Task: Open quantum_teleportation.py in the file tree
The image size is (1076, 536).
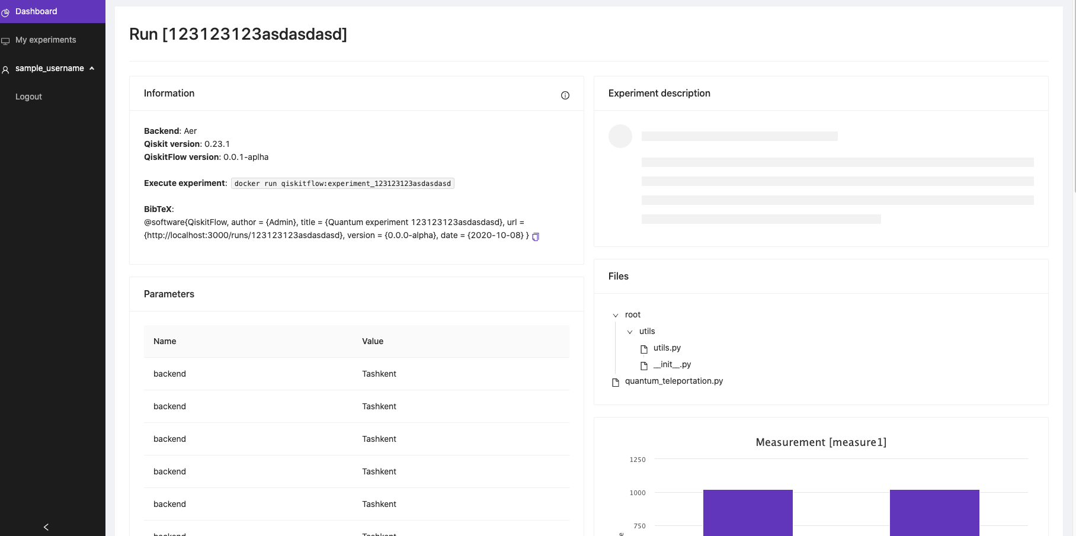Action: coord(674,381)
